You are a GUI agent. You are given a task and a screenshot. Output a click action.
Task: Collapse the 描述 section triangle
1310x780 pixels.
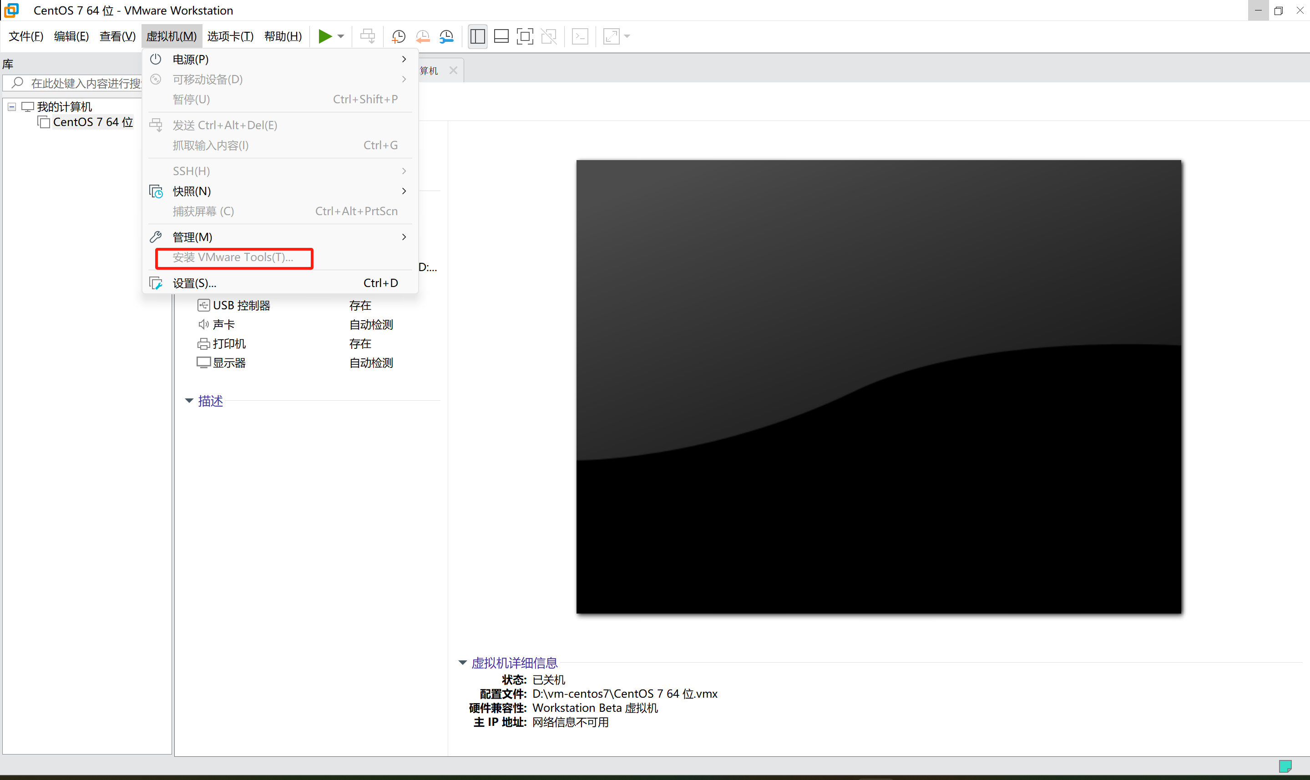tap(189, 401)
